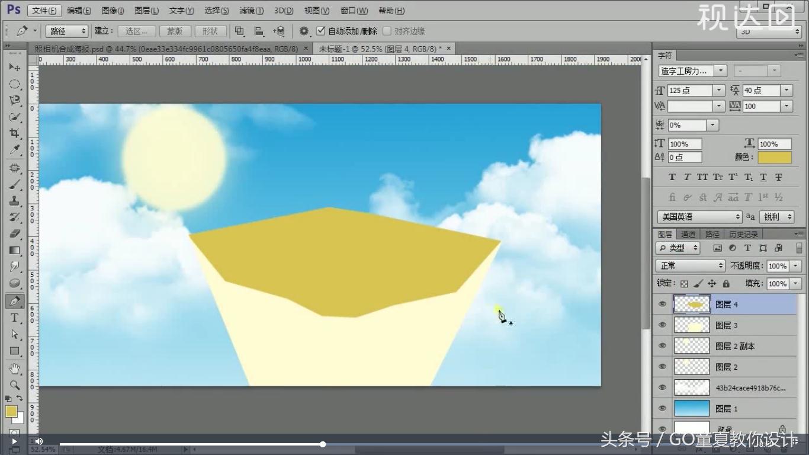
Task: Select the Move tool
Action: [x=14, y=67]
